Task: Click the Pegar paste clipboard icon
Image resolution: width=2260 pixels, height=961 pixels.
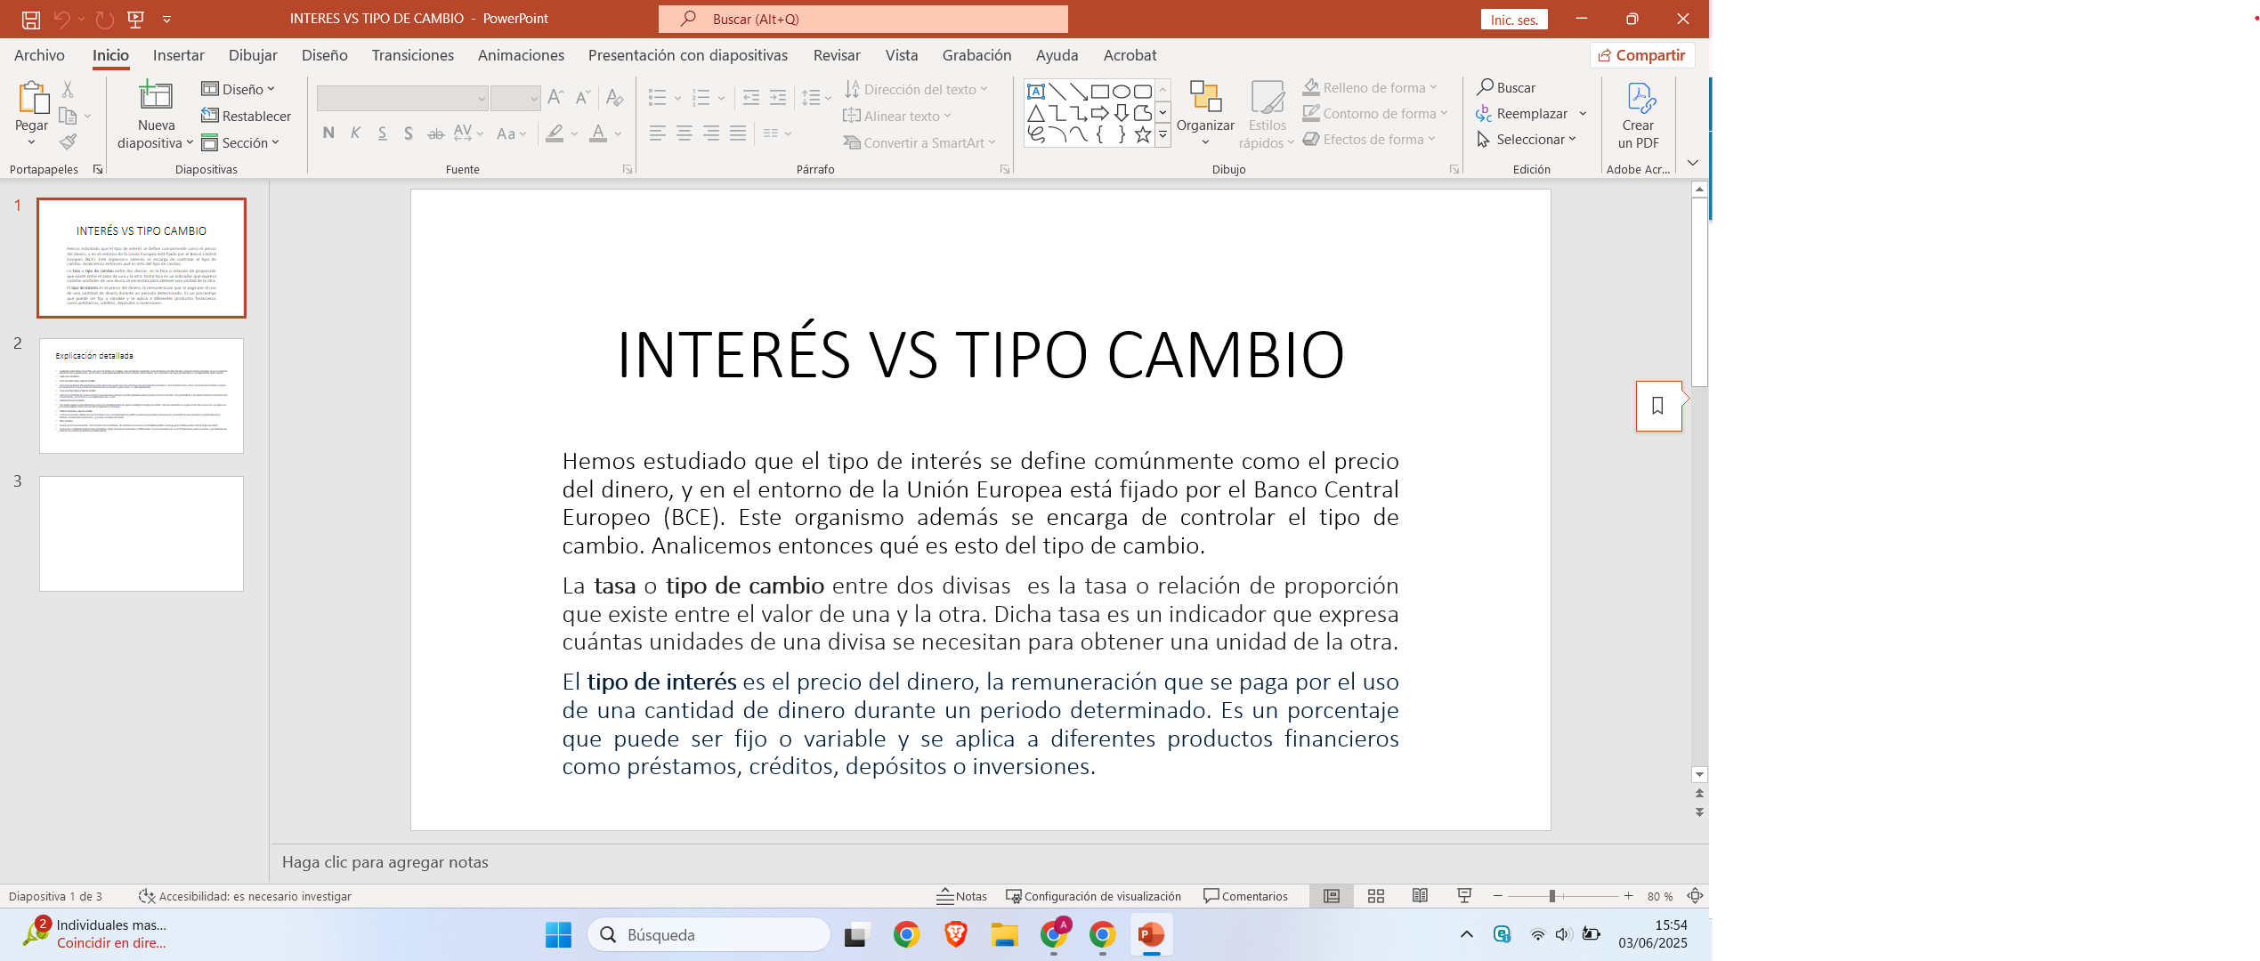Action: (x=33, y=98)
